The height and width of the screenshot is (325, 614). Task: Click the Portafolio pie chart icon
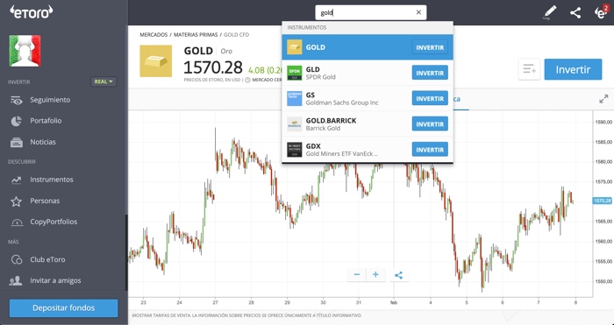(x=16, y=121)
